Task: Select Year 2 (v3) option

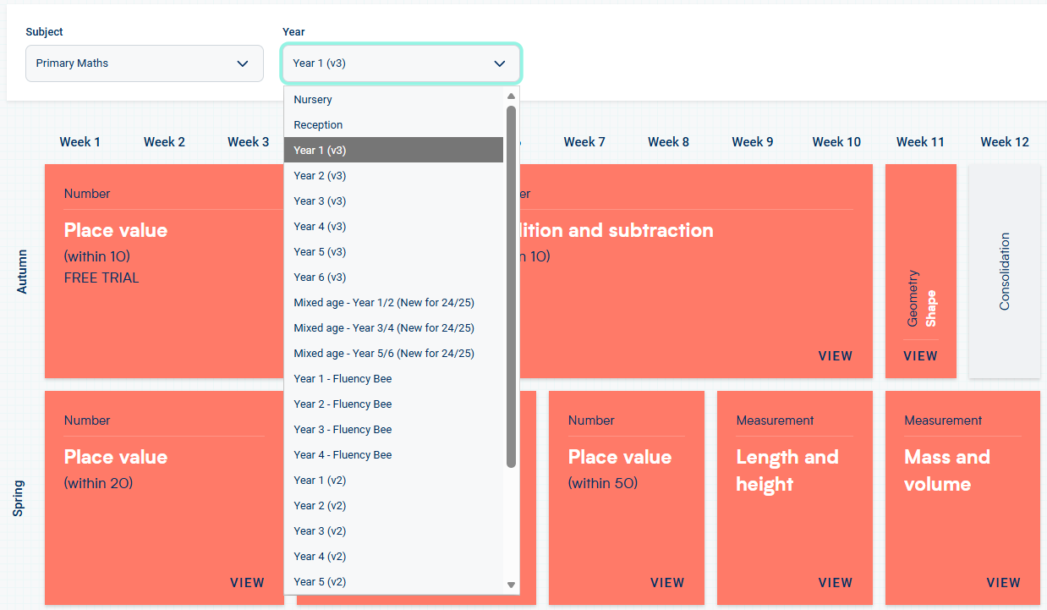Action: tap(320, 176)
